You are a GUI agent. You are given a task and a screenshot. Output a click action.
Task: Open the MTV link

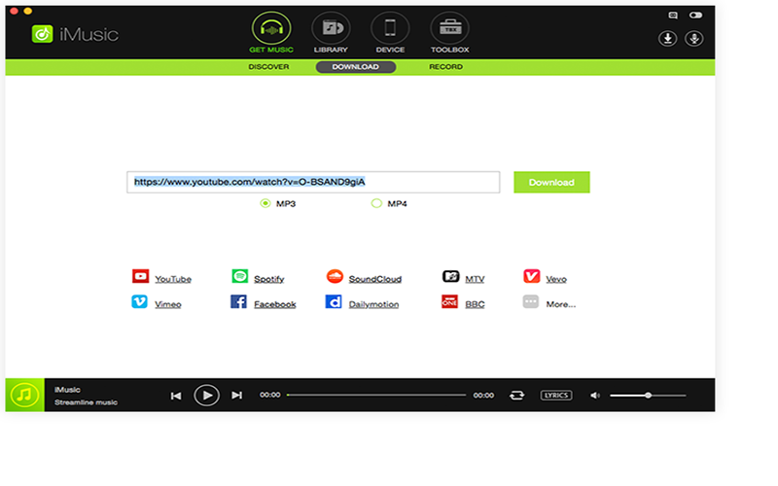(x=475, y=279)
